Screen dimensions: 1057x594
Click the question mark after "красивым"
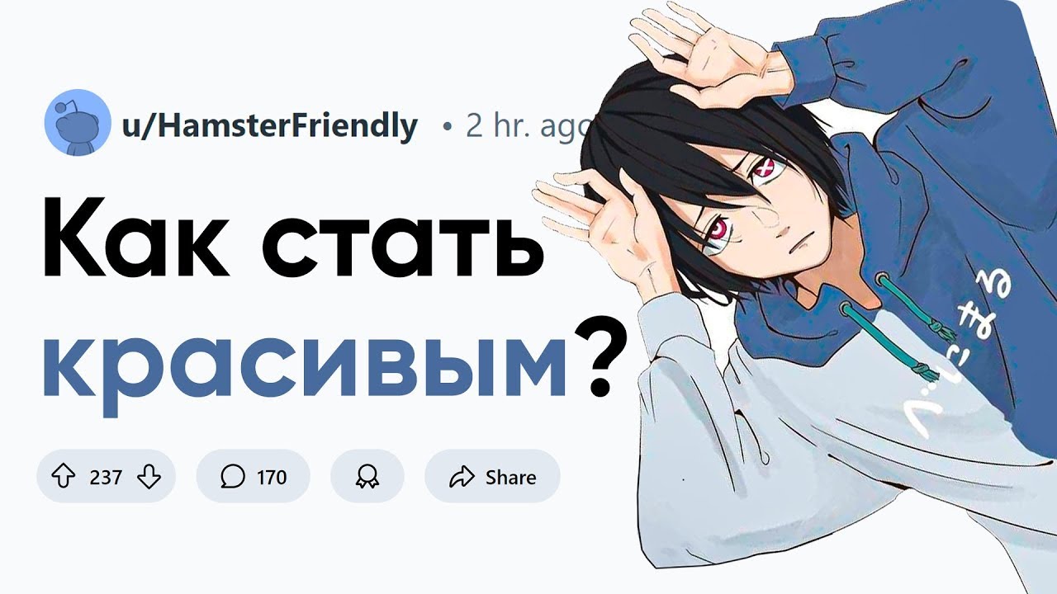(598, 355)
